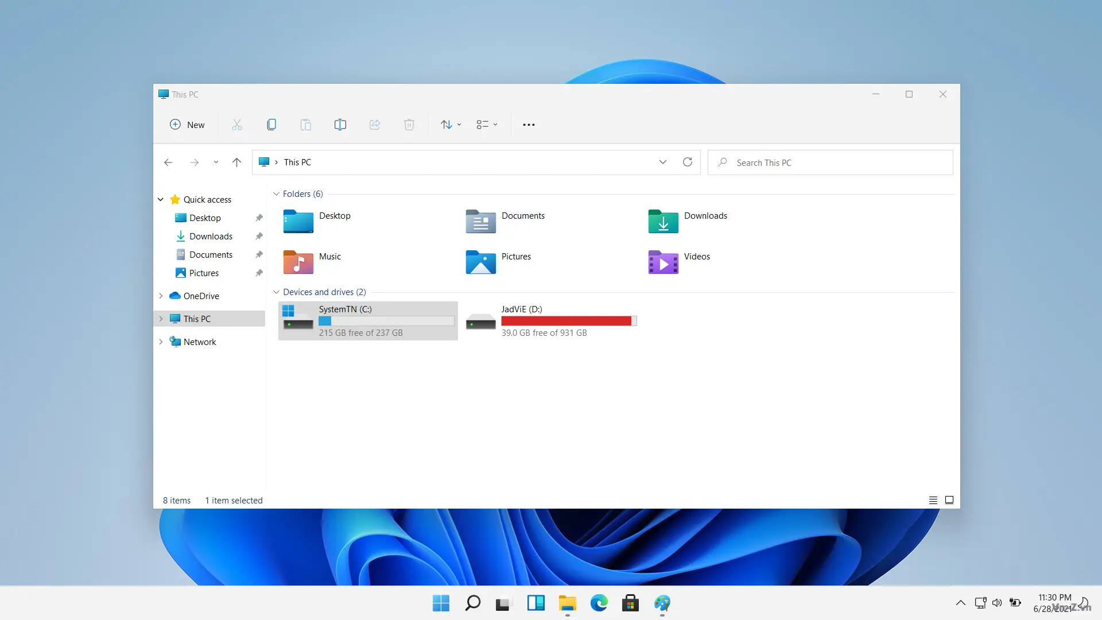Open taskbar Search
Viewport: 1102px width, 620px height.
pyautogui.click(x=472, y=603)
